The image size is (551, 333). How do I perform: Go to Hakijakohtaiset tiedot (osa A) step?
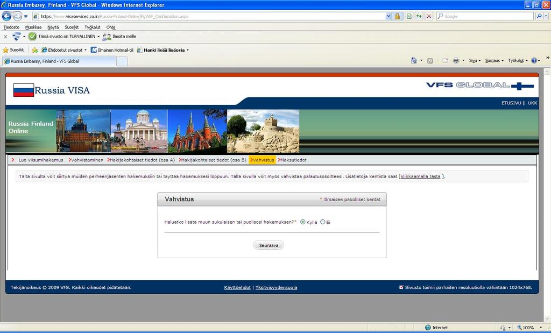click(142, 160)
